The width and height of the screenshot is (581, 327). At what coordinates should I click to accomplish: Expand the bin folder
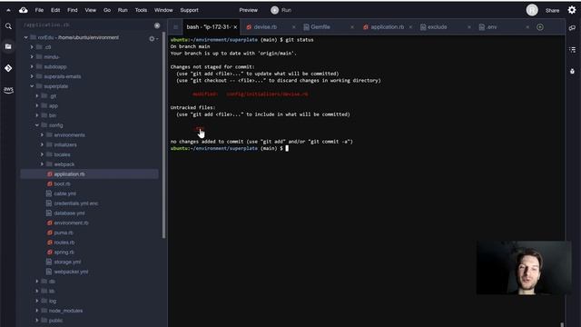[x=37, y=115]
